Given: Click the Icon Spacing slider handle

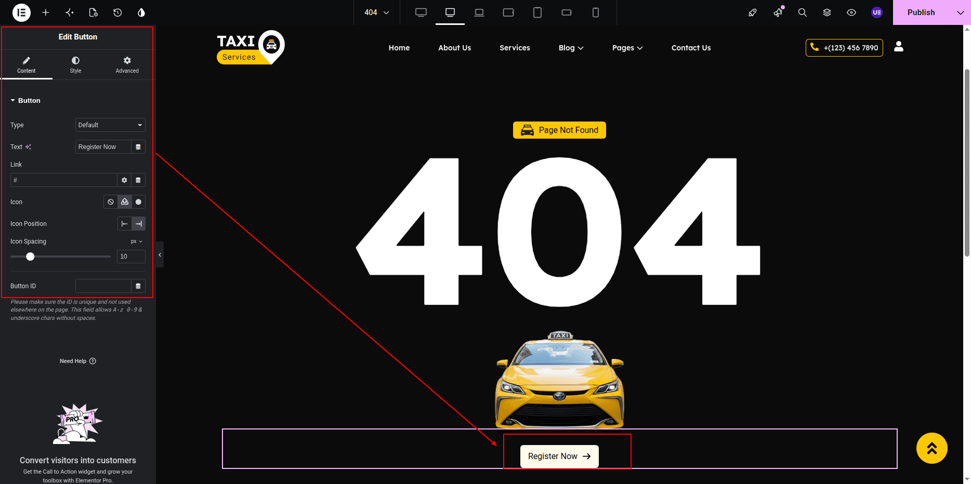Looking at the screenshot, I should (30, 257).
